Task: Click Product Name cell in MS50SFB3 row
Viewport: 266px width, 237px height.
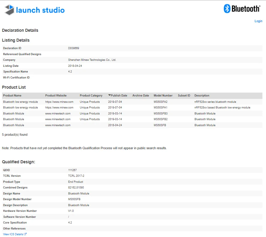Action: (x=13, y=114)
